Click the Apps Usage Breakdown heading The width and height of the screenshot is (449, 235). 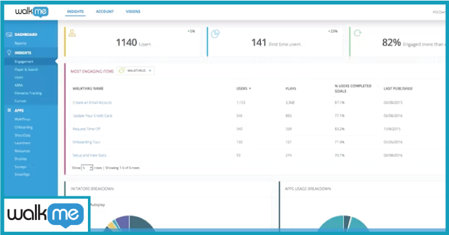point(308,189)
